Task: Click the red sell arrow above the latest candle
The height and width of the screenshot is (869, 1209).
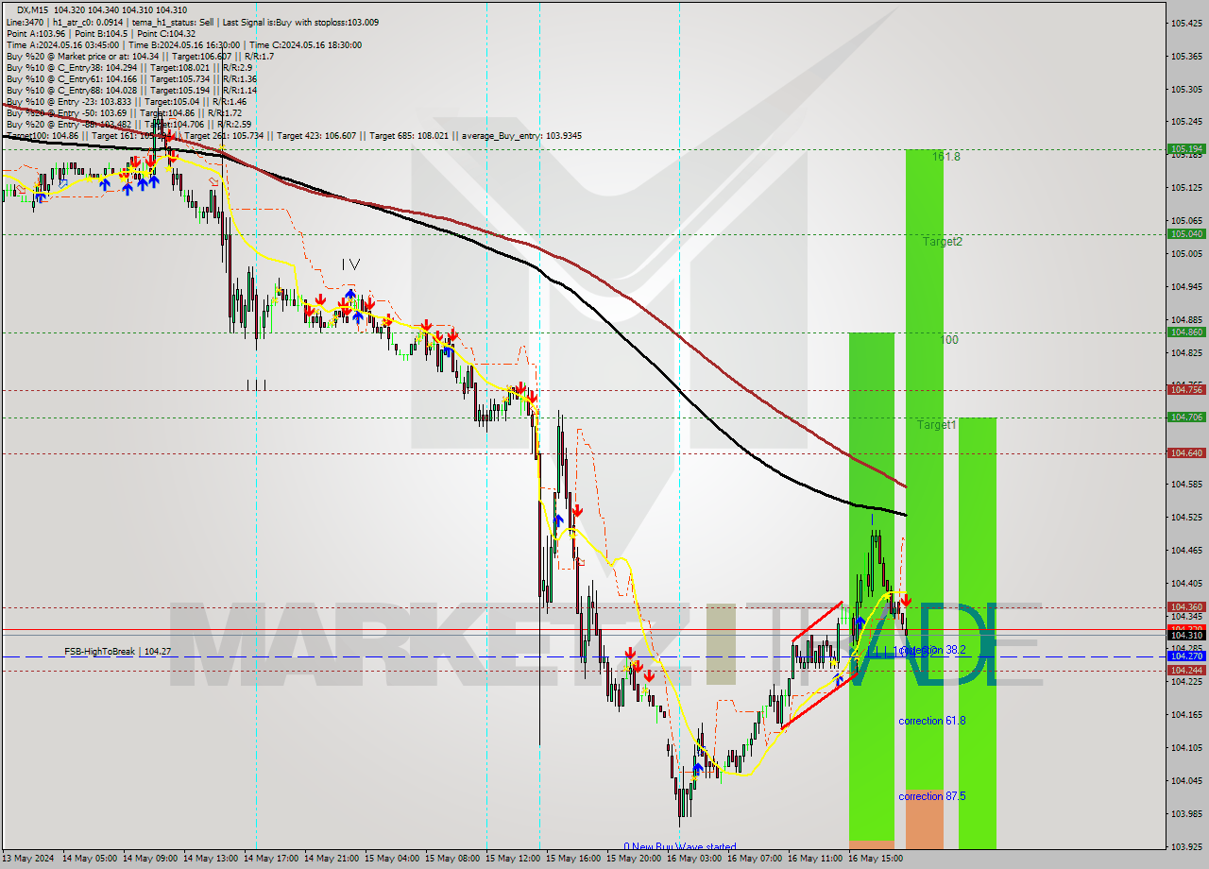Action: pos(905,600)
